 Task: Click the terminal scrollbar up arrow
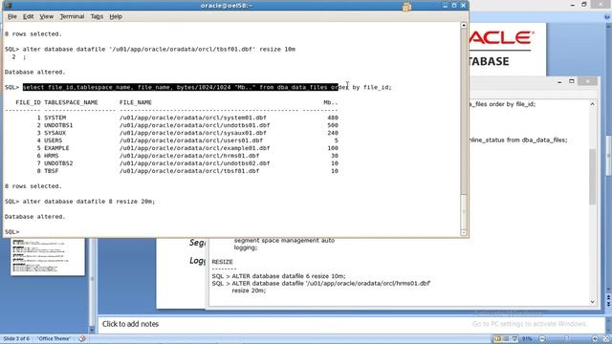[464, 25]
